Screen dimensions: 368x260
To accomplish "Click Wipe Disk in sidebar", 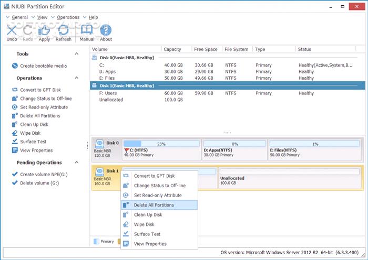I will point(30,133).
